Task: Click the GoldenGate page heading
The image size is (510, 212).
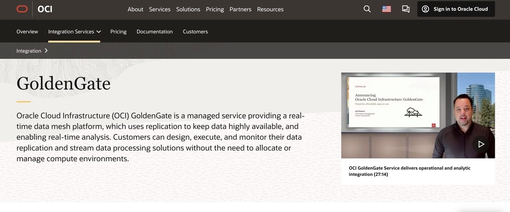Action: pos(64,83)
